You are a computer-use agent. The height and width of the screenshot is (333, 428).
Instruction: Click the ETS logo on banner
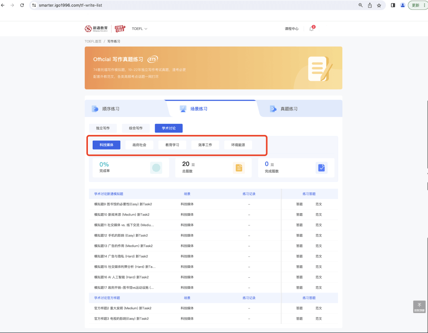coord(153,59)
